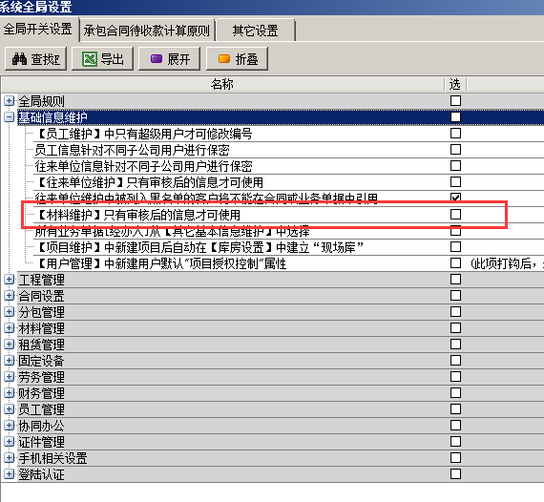This screenshot has width=544, height=502.
Task: Expand the 工程管理 category
Action: click(x=9, y=280)
